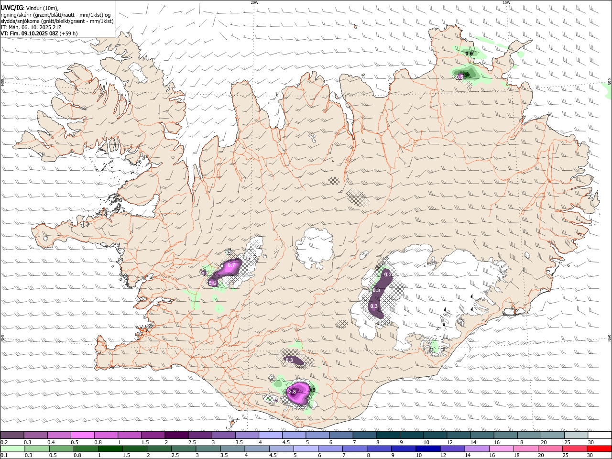612x459 pixels.
Task: Click the 2.8 precipitation value on south glacier
Action: pyautogui.click(x=293, y=392)
